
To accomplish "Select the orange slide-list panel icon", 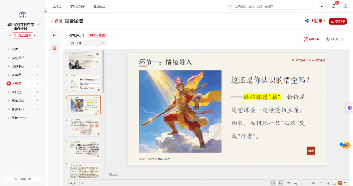I will (x=54, y=48).
